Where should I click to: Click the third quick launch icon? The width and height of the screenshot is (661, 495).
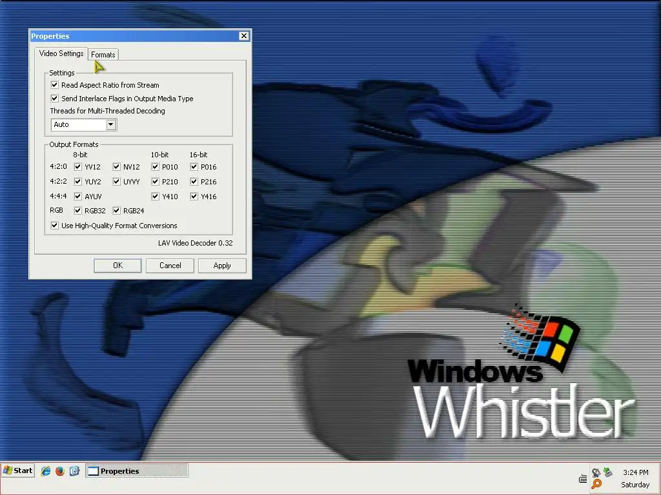click(x=74, y=471)
